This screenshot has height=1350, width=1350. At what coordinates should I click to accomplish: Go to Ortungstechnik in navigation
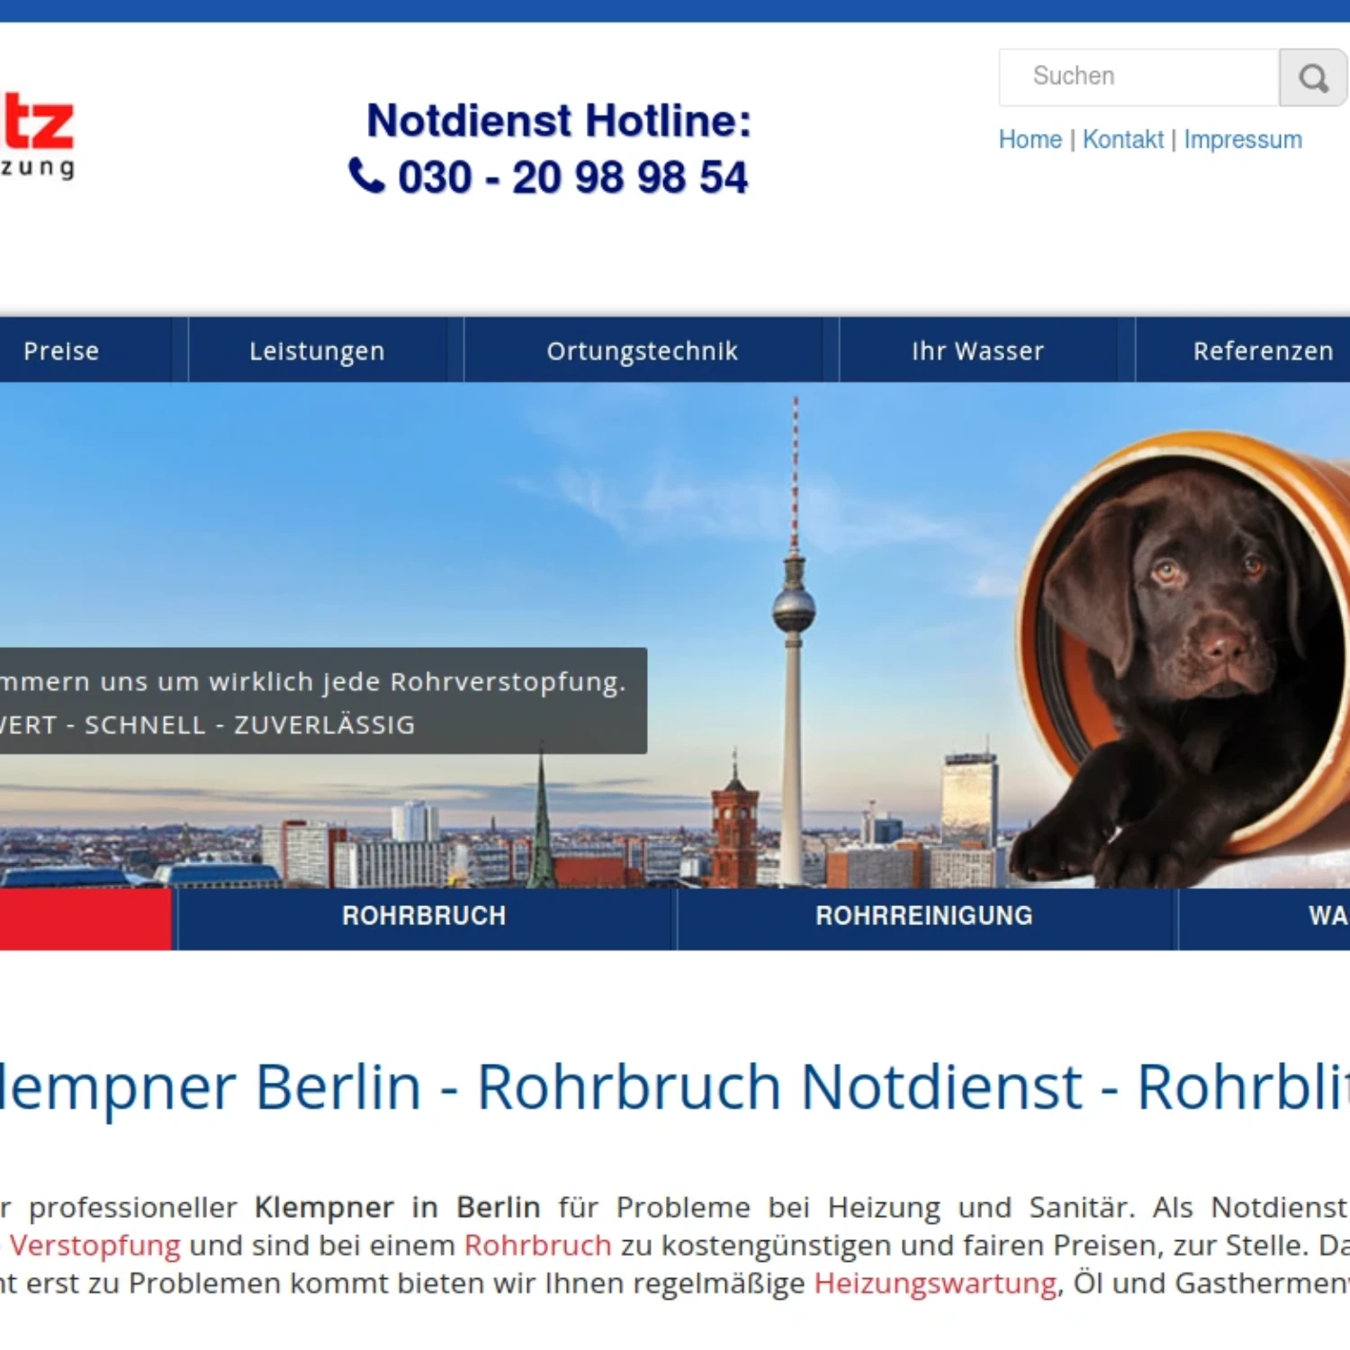click(x=643, y=350)
